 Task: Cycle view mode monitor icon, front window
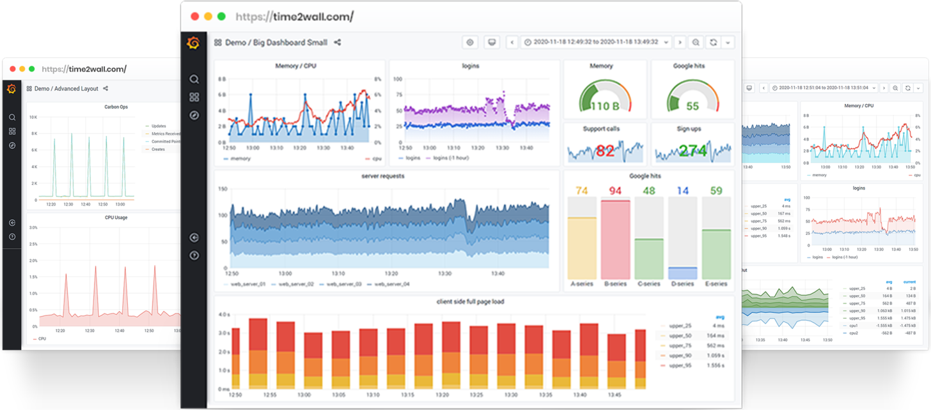click(x=491, y=42)
